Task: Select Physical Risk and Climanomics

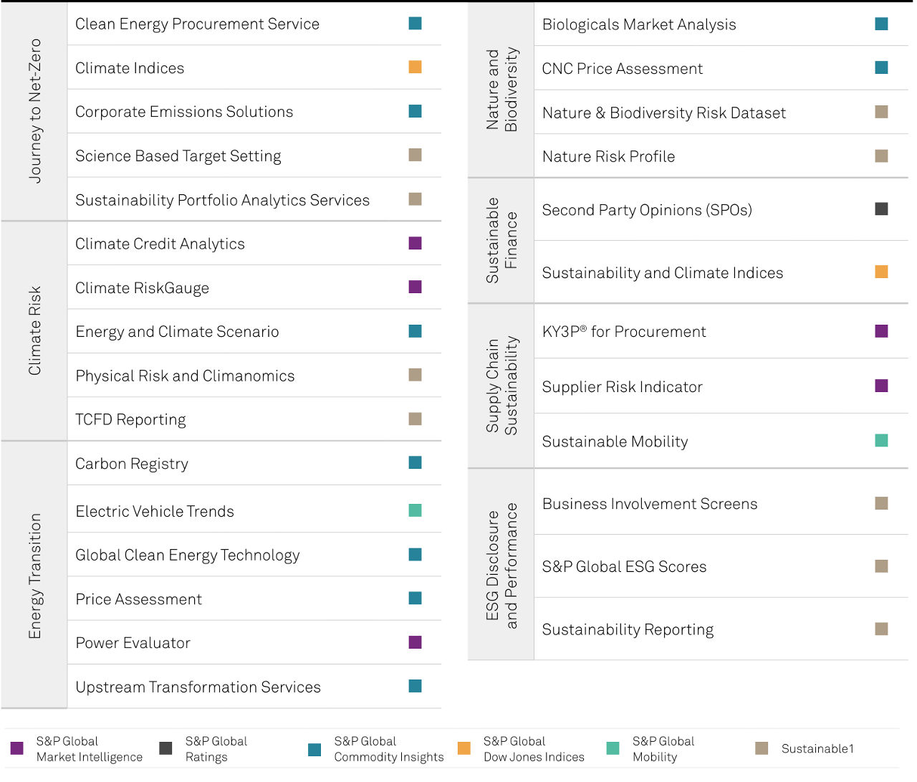Action: (x=185, y=376)
